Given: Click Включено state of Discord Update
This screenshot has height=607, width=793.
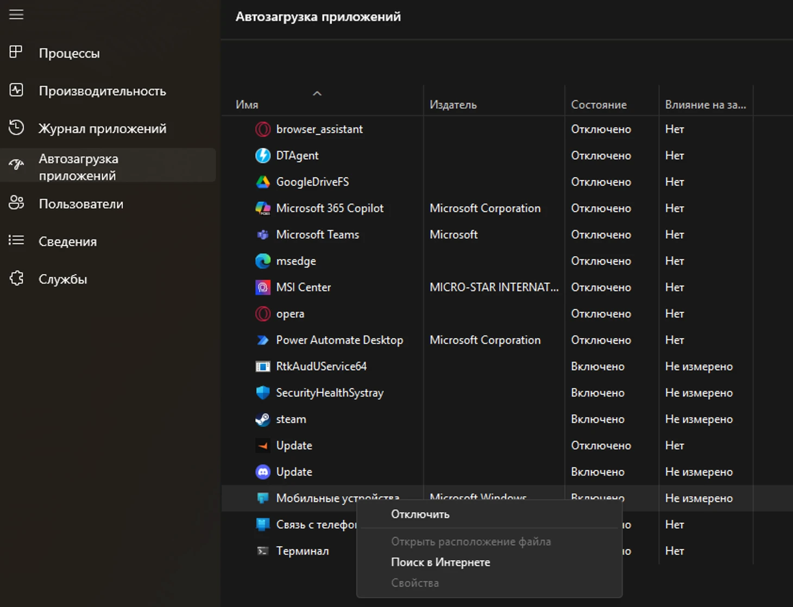Looking at the screenshot, I should coord(597,472).
